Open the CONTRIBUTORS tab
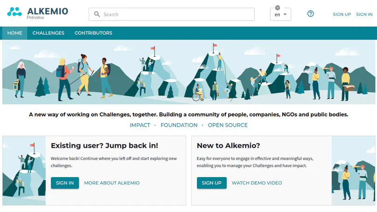 (x=93, y=33)
